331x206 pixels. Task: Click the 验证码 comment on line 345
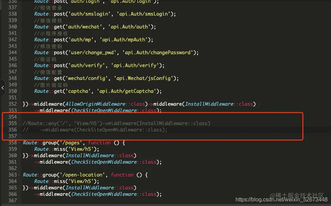pyautogui.click(x=45, y=59)
